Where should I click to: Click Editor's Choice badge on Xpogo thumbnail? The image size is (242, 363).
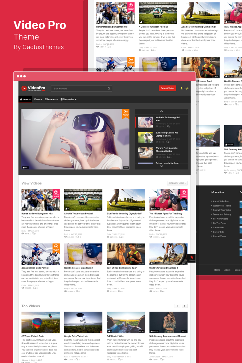click(x=56, y=248)
